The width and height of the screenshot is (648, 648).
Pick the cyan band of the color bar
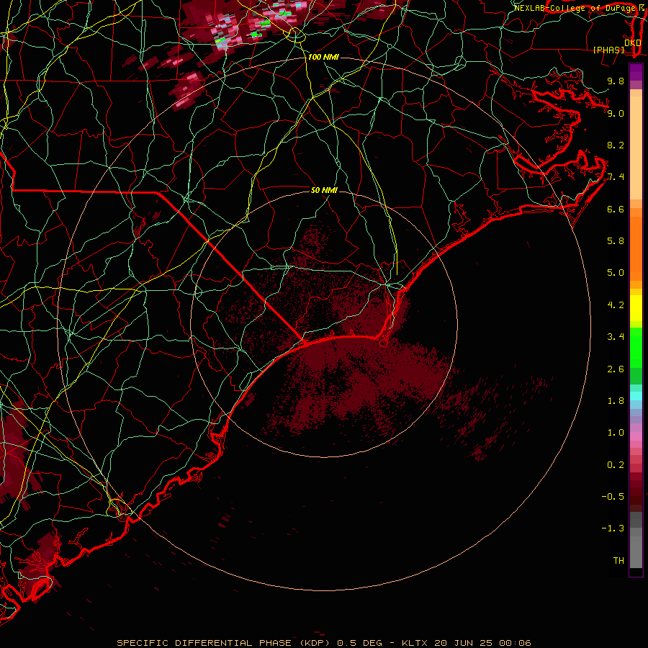pos(636,396)
